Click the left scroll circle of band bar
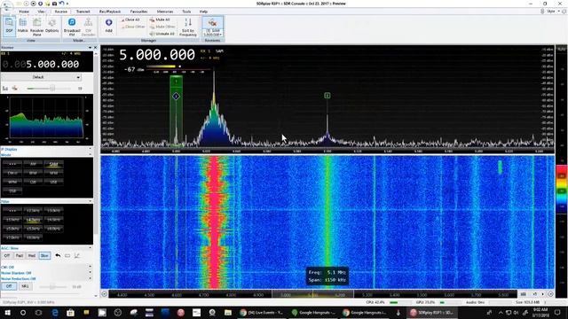This screenshot has width=568, height=319. [105, 294]
